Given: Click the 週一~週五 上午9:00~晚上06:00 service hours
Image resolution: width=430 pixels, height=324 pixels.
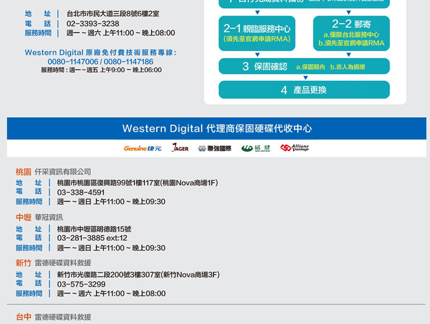Looking at the screenshot, I should coord(115,70).
